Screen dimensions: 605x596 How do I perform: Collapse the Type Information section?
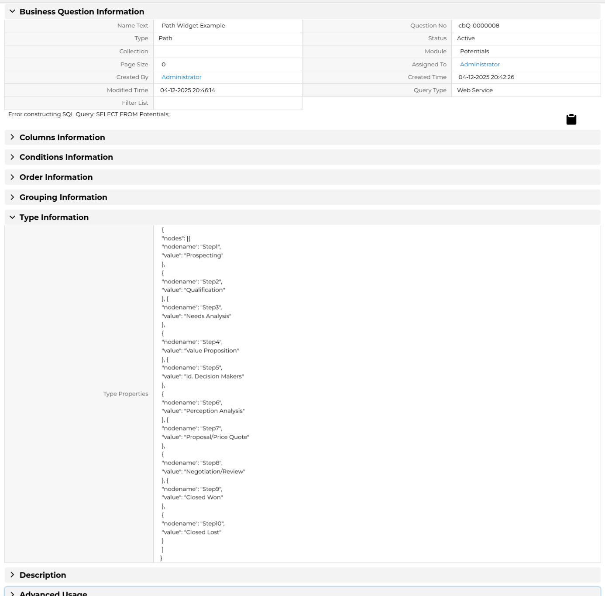[302, 217]
